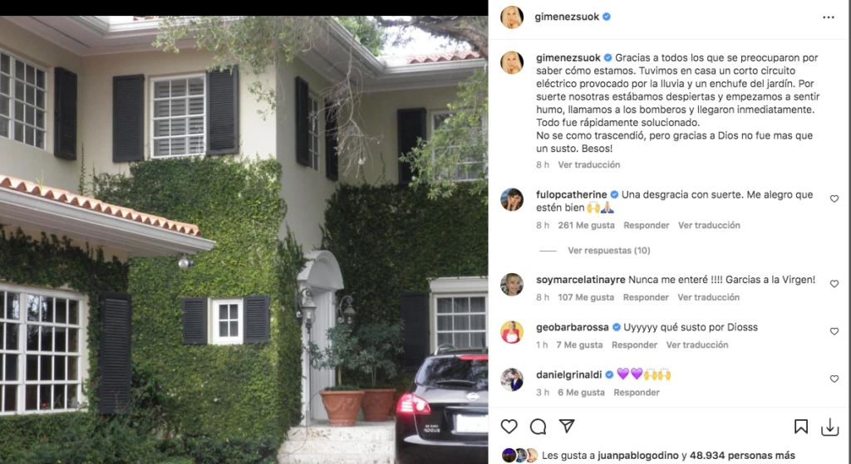Viewport: 851px width, 464px height.
Task: Download the post using arrow icon
Action: (830, 427)
